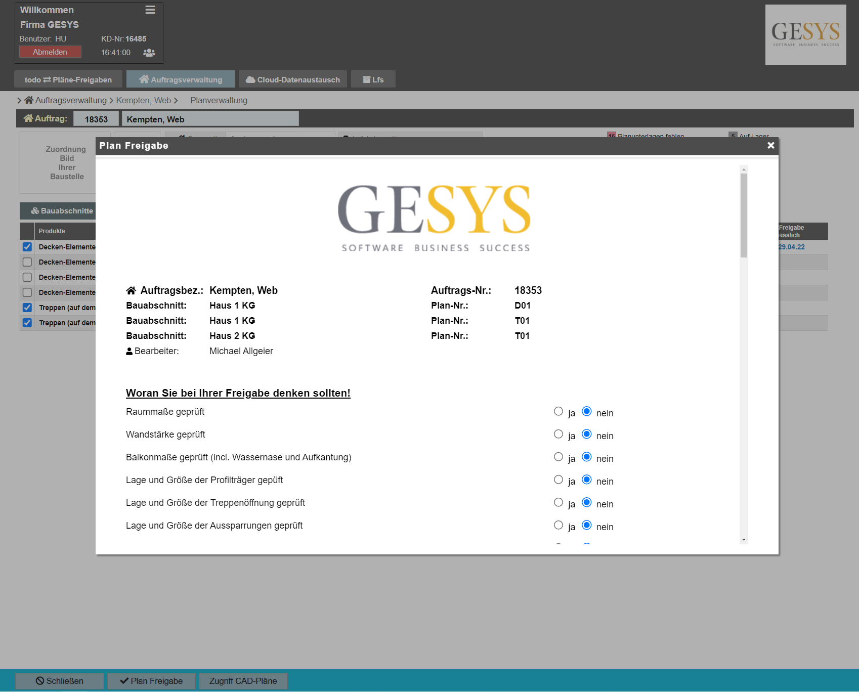Click the KD-Nr 16485 text

123,39
